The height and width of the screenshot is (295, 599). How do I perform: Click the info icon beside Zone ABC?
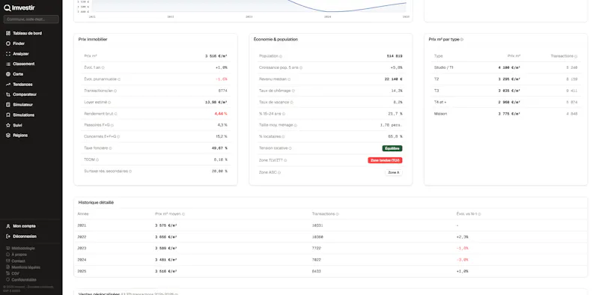click(x=279, y=173)
